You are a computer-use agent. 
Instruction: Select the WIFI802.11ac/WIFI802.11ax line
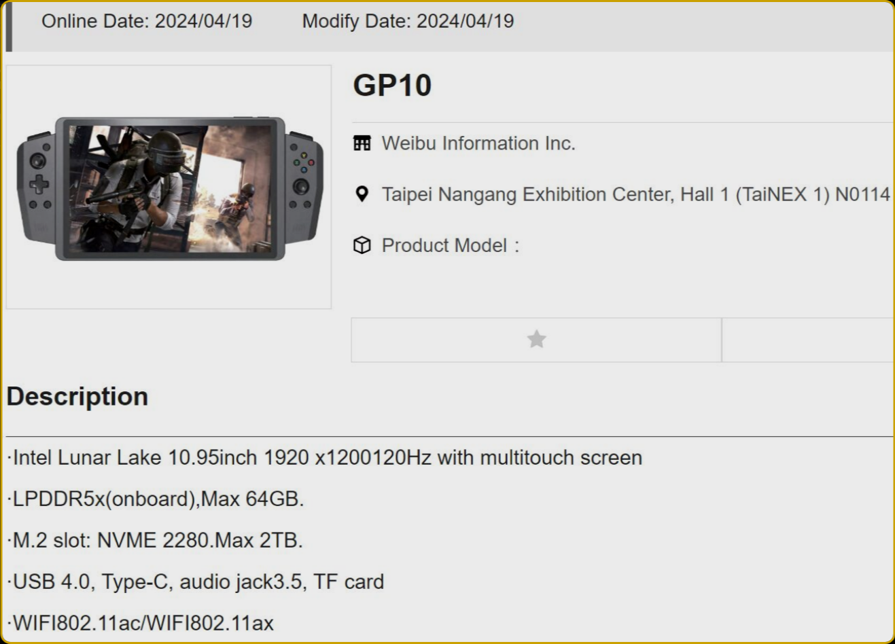(143, 623)
